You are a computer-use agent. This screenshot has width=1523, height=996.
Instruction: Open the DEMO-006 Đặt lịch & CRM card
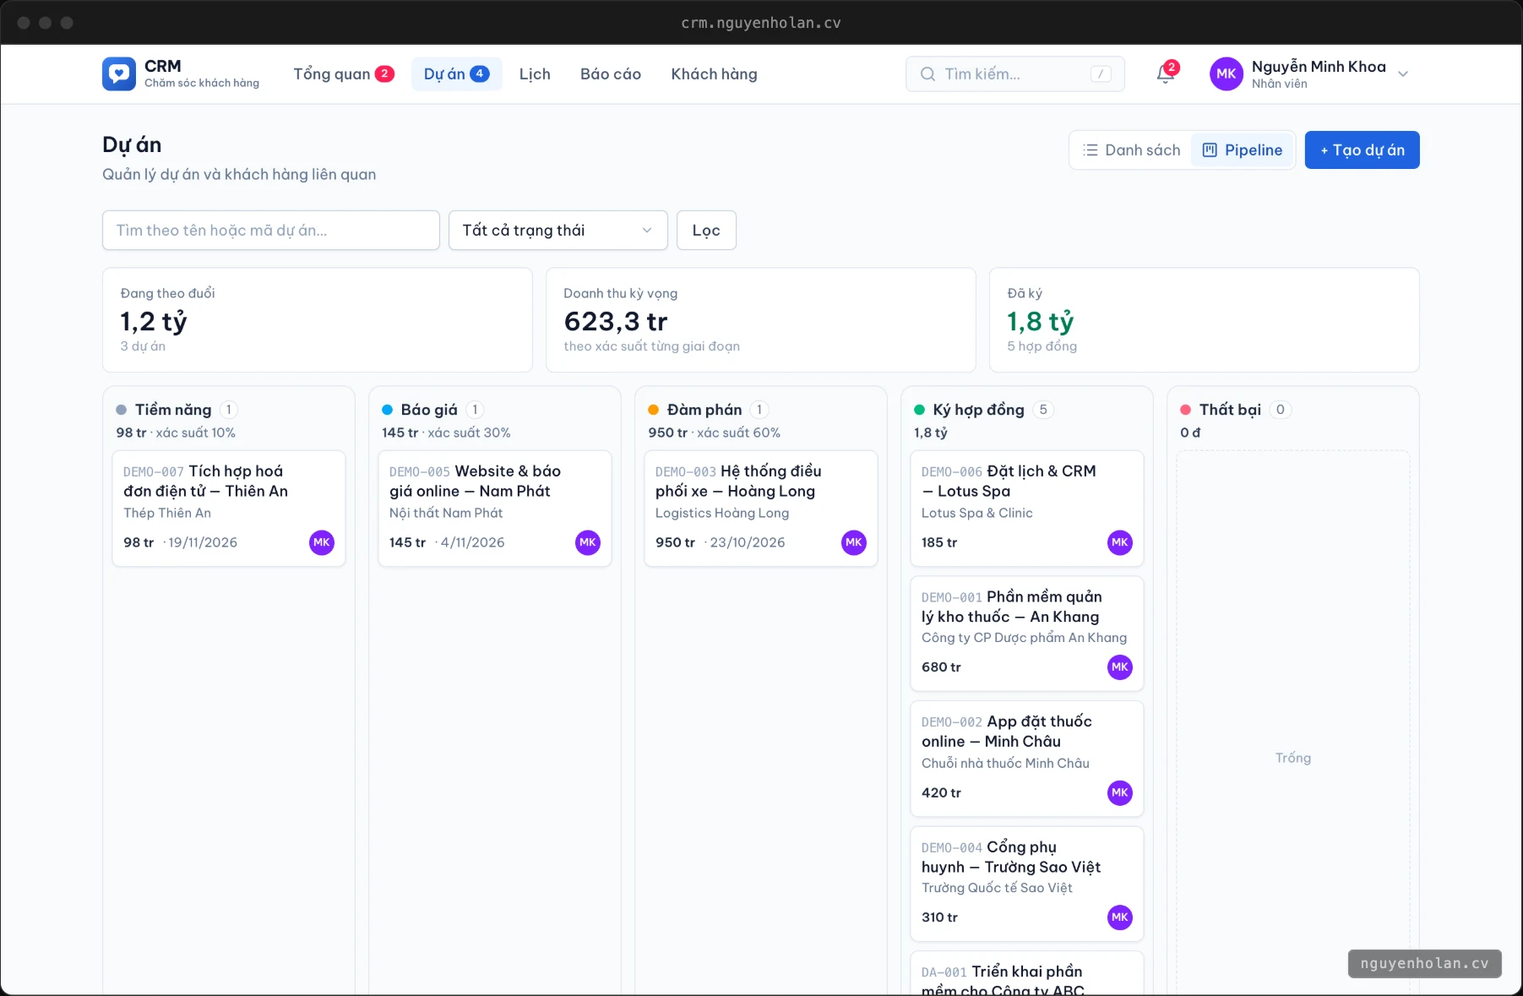click(x=1027, y=509)
